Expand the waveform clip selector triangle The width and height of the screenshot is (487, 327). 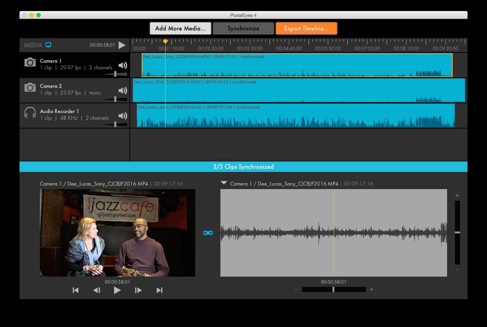224,183
